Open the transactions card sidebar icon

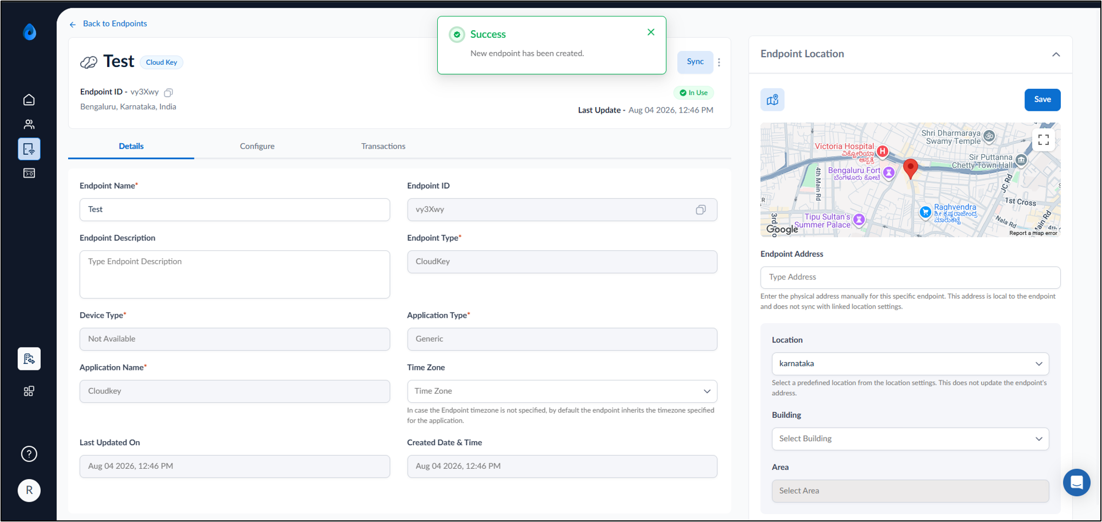point(29,173)
